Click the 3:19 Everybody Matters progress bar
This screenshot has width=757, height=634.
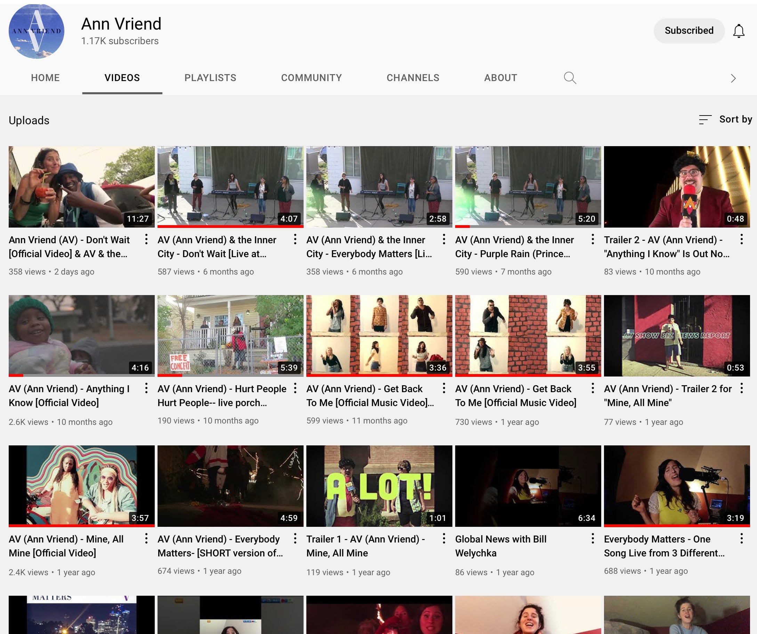click(677, 526)
